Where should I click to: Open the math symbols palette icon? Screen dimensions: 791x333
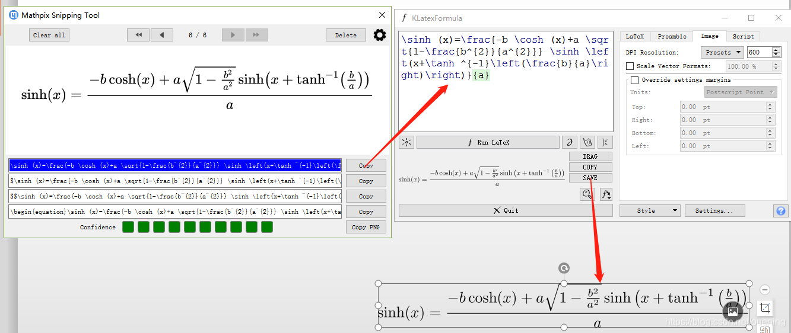pyautogui.click(x=569, y=142)
